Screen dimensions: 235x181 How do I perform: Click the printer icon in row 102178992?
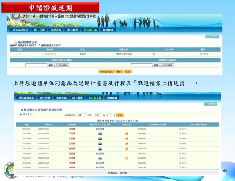[100, 133]
